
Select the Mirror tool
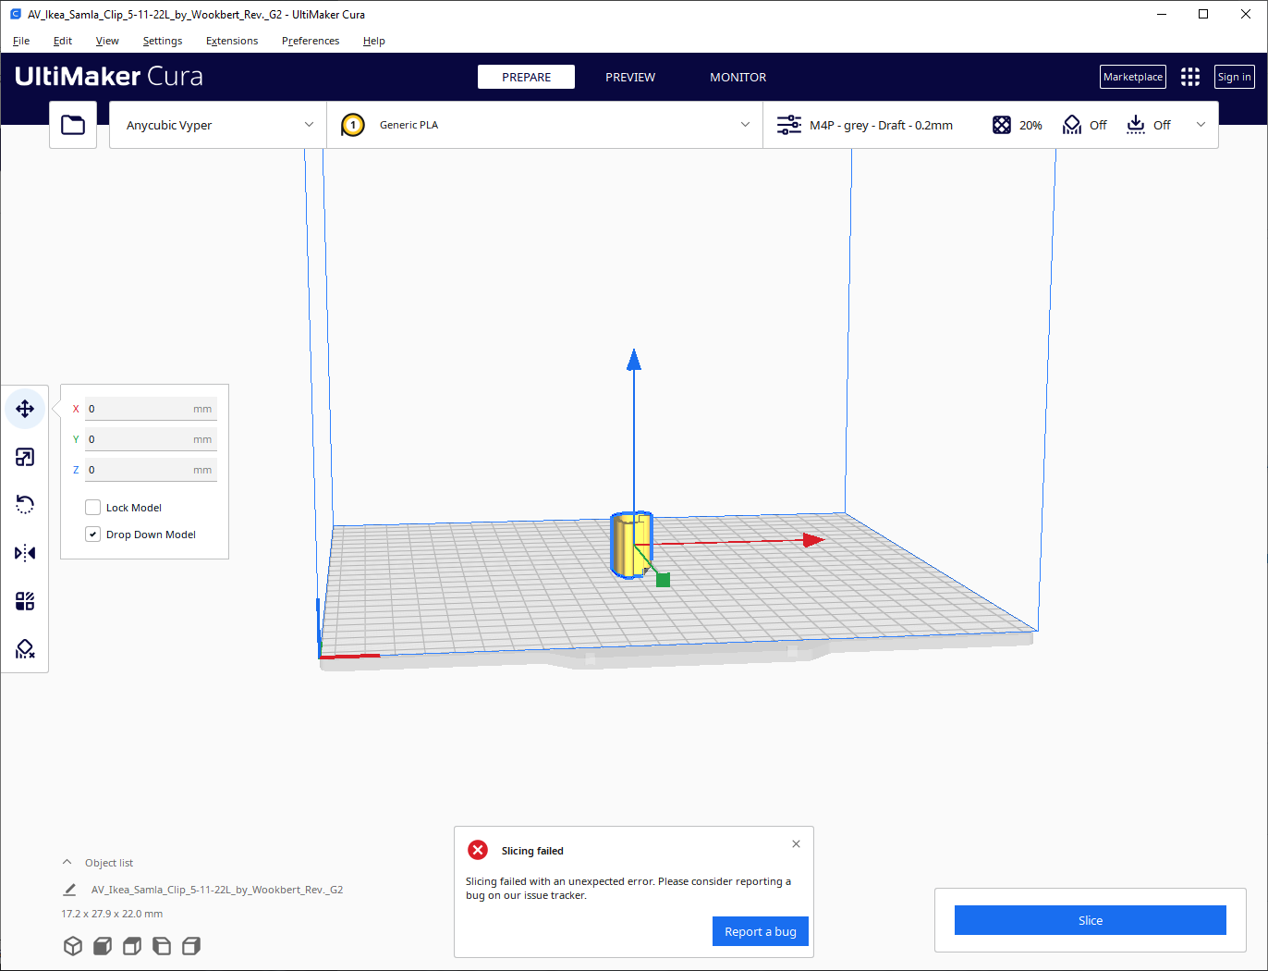click(x=25, y=552)
